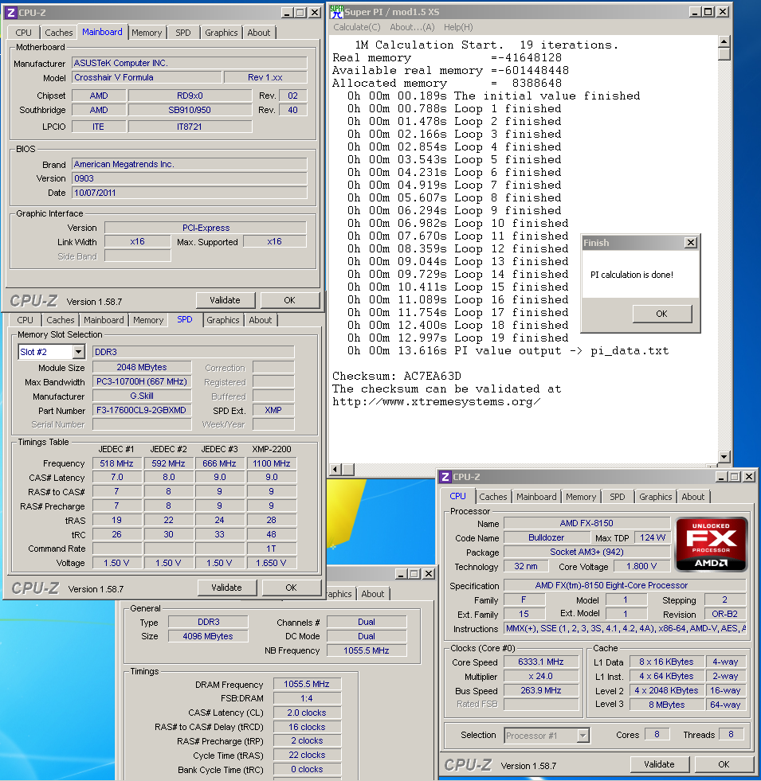Click the Loop 19 finished line
Image resolution: width=761 pixels, height=781 pixels.
pos(458,338)
